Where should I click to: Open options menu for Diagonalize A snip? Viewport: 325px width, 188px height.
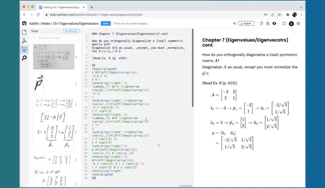pyautogui.click(x=76, y=160)
